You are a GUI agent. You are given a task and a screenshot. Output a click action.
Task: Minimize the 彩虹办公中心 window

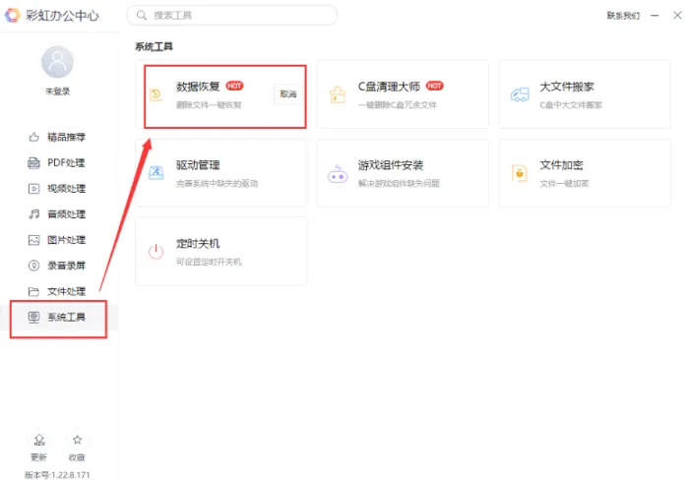coord(655,16)
